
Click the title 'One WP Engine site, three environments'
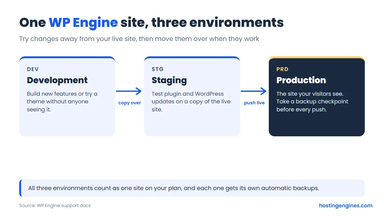(x=151, y=22)
